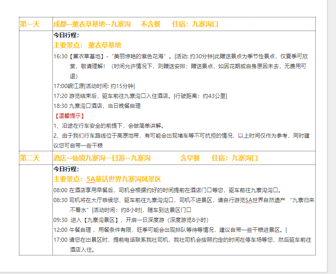The image size is (336, 274).
Task: Click the heading 成都--薰衣草基地--九寨沟
Action: click(90, 24)
